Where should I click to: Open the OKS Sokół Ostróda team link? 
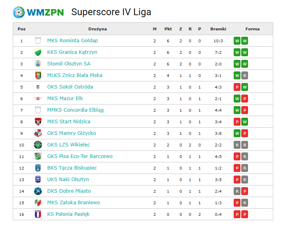70,87
